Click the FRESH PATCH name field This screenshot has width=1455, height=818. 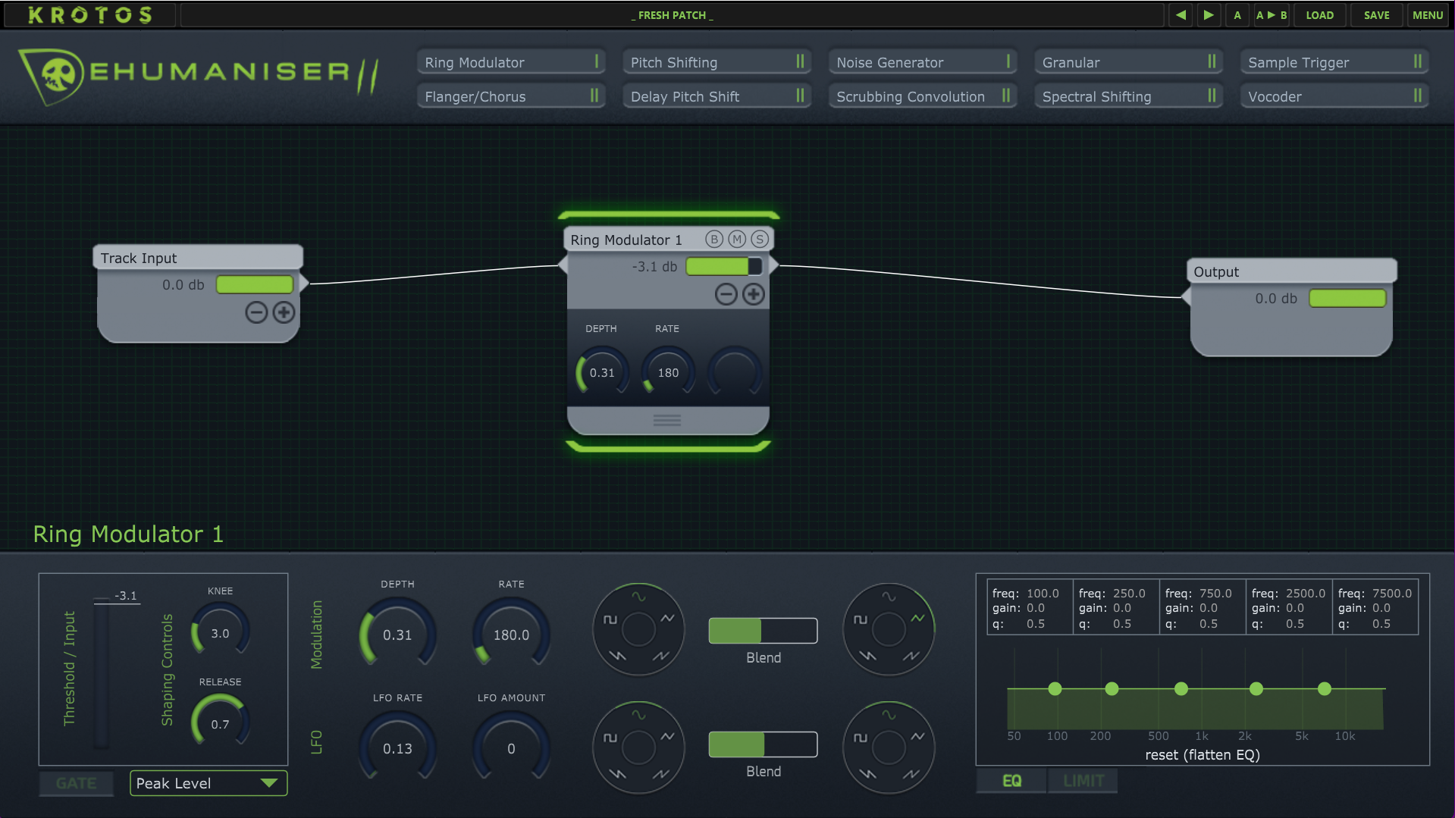point(672,14)
